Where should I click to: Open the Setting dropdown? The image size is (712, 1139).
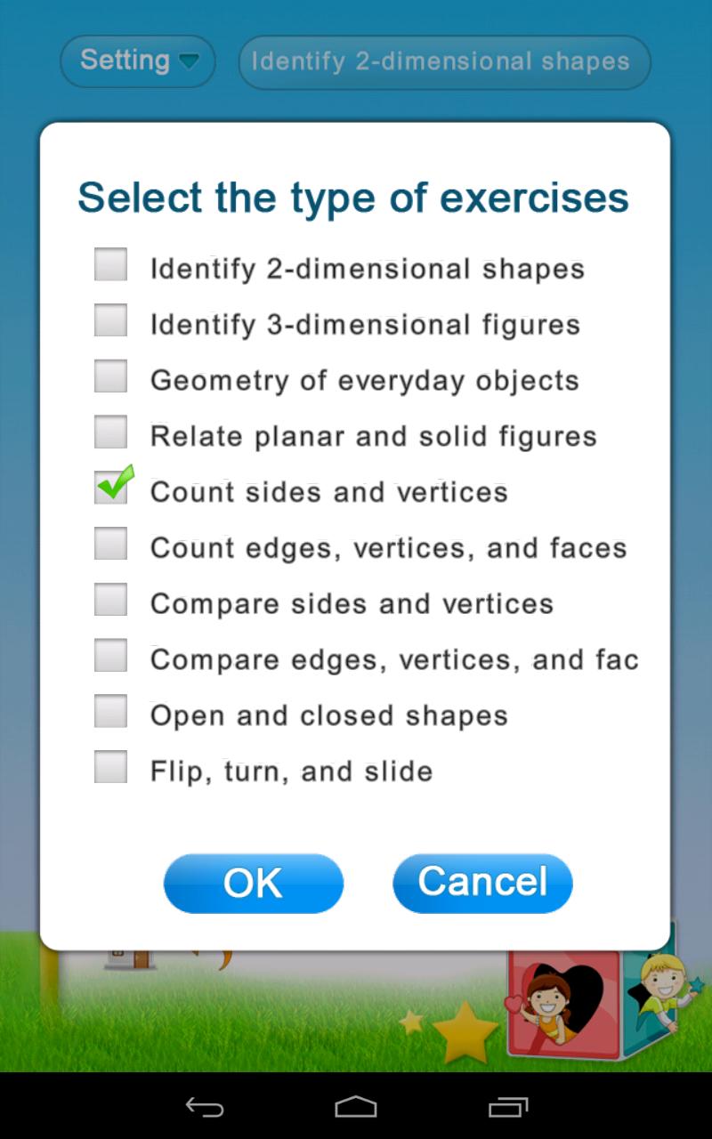pyautogui.click(x=137, y=61)
